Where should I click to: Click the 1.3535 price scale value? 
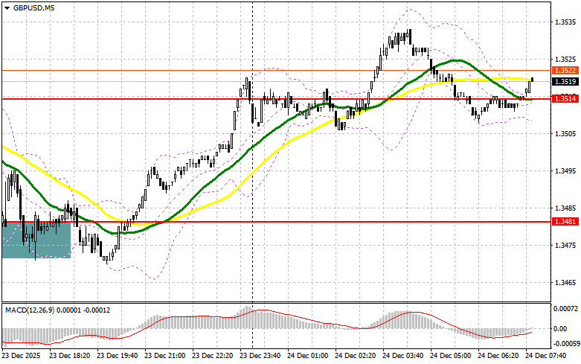(x=565, y=22)
